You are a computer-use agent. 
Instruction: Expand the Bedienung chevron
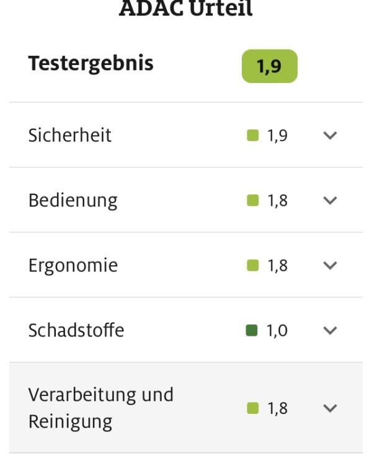pos(330,201)
